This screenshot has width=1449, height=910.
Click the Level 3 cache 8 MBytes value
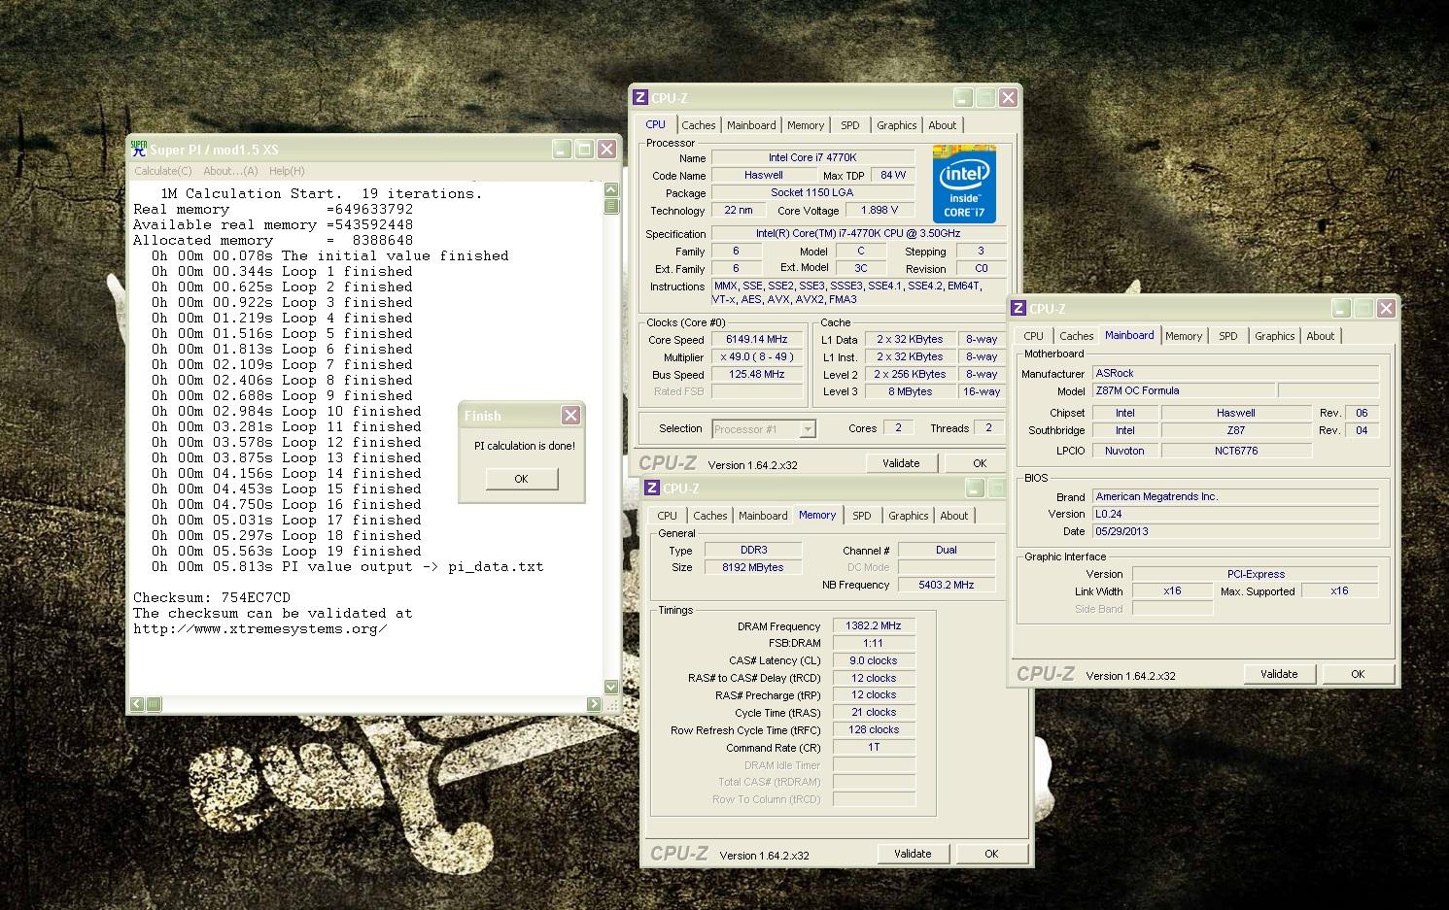pos(910,391)
